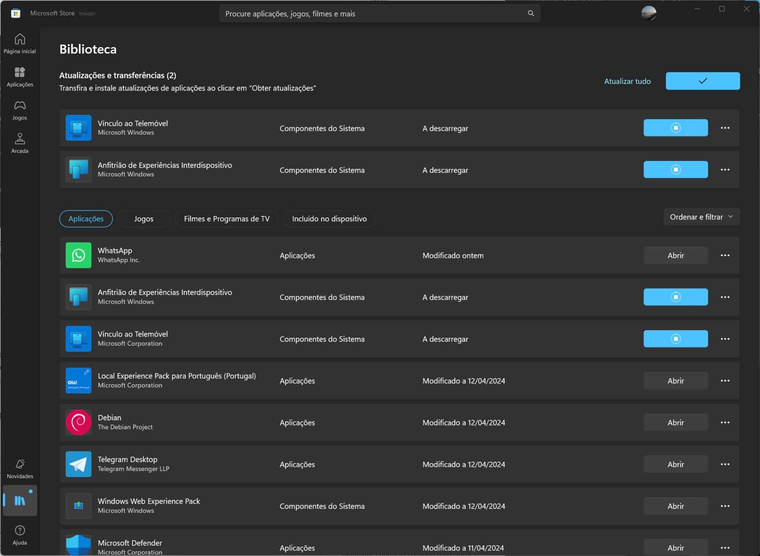This screenshot has width=760, height=556.
Task: Select Filmes e Programas de TV tab
Action: [x=226, y=219]
